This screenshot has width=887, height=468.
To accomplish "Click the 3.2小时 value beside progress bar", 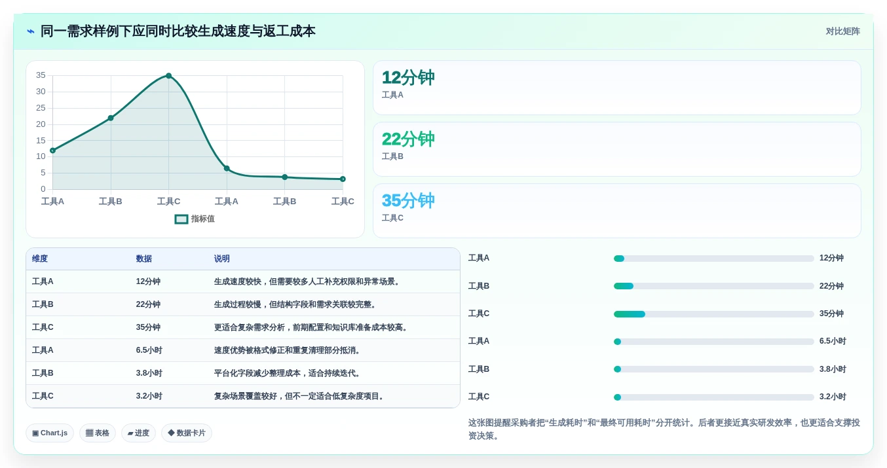I will click(x=833, y=397).
